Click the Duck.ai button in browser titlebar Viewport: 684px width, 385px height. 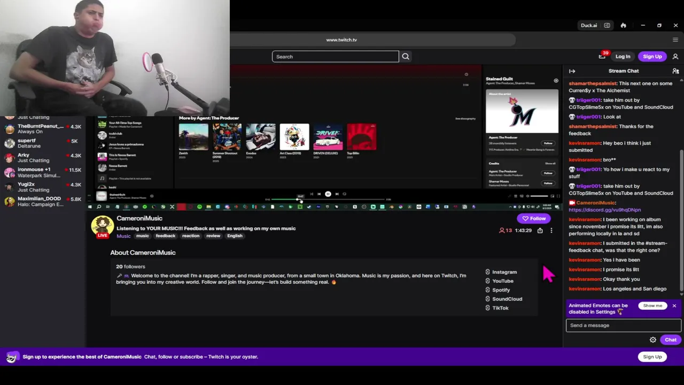point(589,26)
